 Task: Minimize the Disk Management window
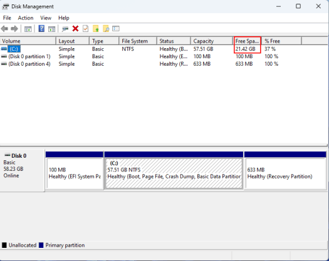click(278, 6)
